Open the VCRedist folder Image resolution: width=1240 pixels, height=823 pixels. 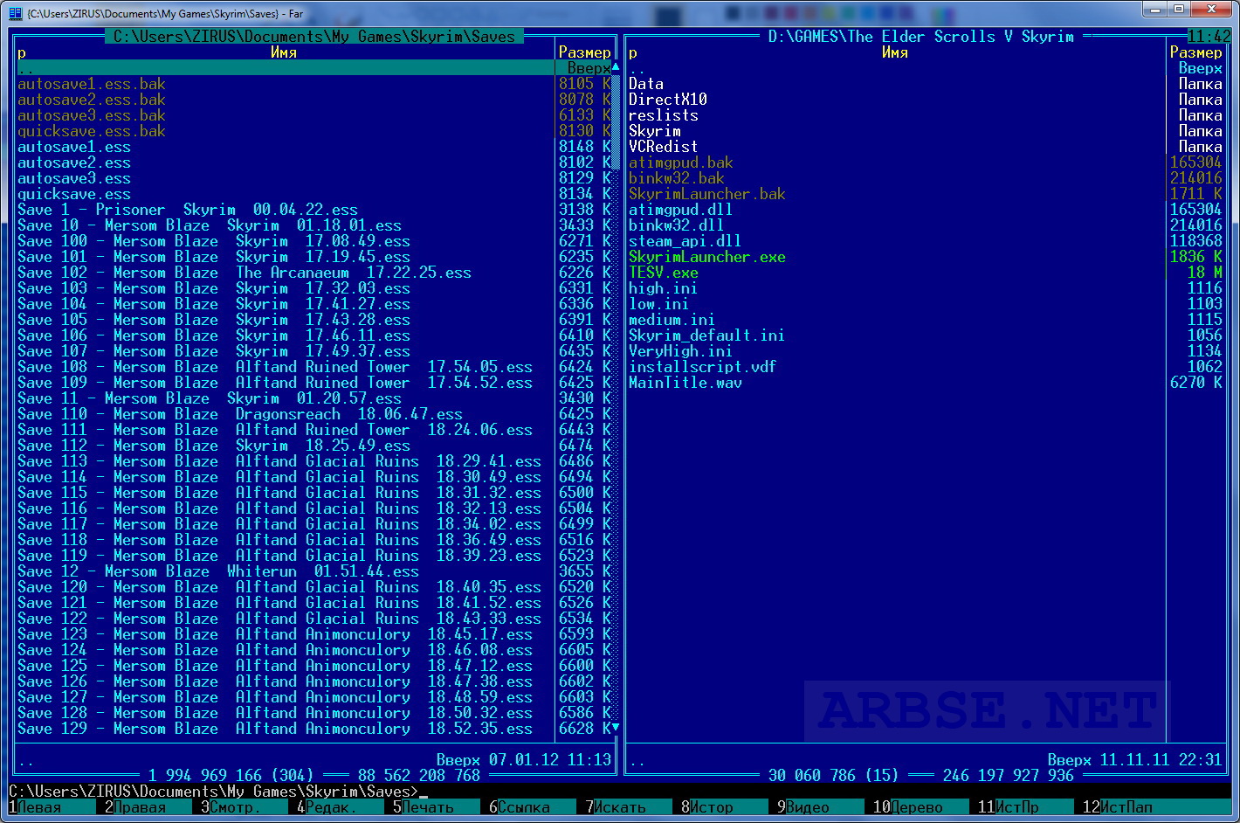[x=664, y=147]
